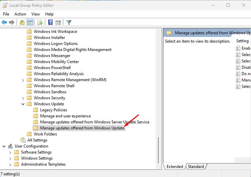Click the policy icon for 'Mana' setting
Screen dimensions: 251x177
point(238,80)
